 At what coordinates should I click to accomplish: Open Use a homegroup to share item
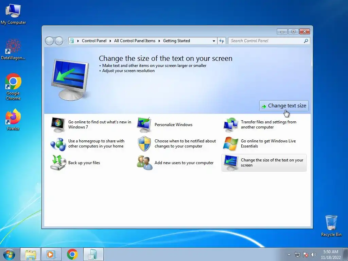click(x=96, y=144)
